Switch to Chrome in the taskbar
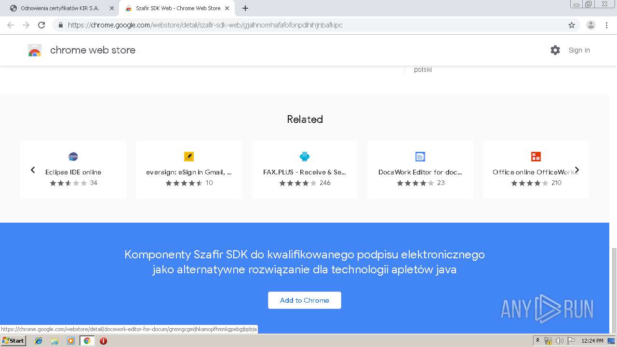Screen dimensions: 617x347 [x=87, y=341]
